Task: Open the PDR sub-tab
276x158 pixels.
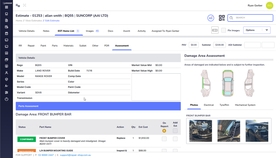Action: coord(107,46)
